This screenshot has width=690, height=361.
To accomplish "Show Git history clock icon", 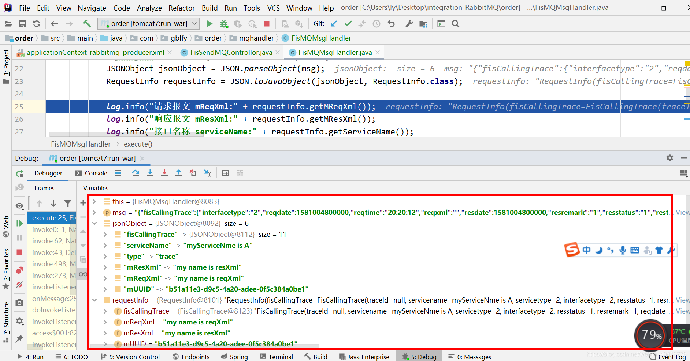I will (376, 24).
